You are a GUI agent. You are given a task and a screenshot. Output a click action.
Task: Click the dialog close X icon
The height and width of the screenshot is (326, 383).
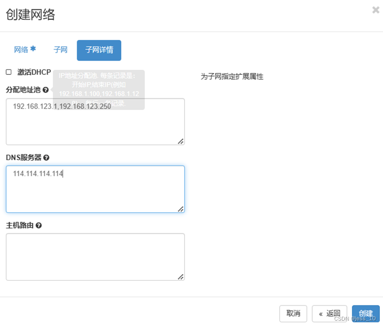376,10
